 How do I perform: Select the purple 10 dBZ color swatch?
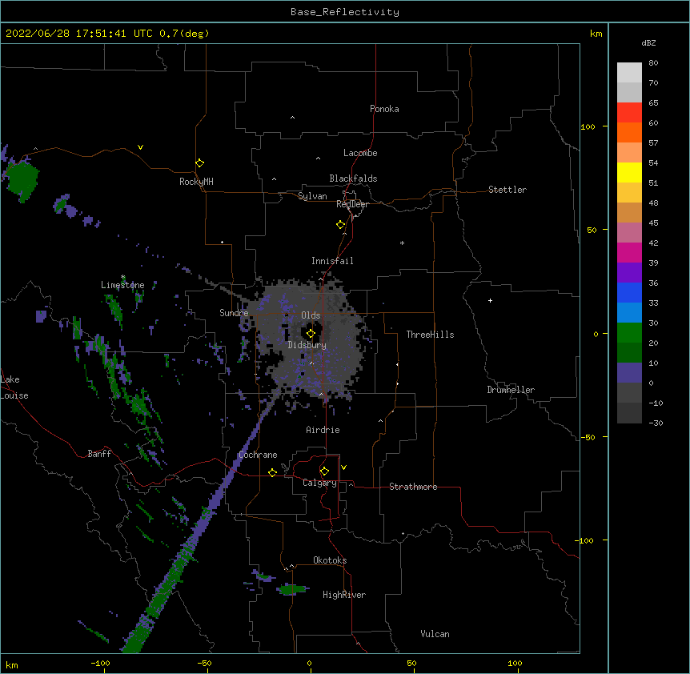tap(629, 373)
